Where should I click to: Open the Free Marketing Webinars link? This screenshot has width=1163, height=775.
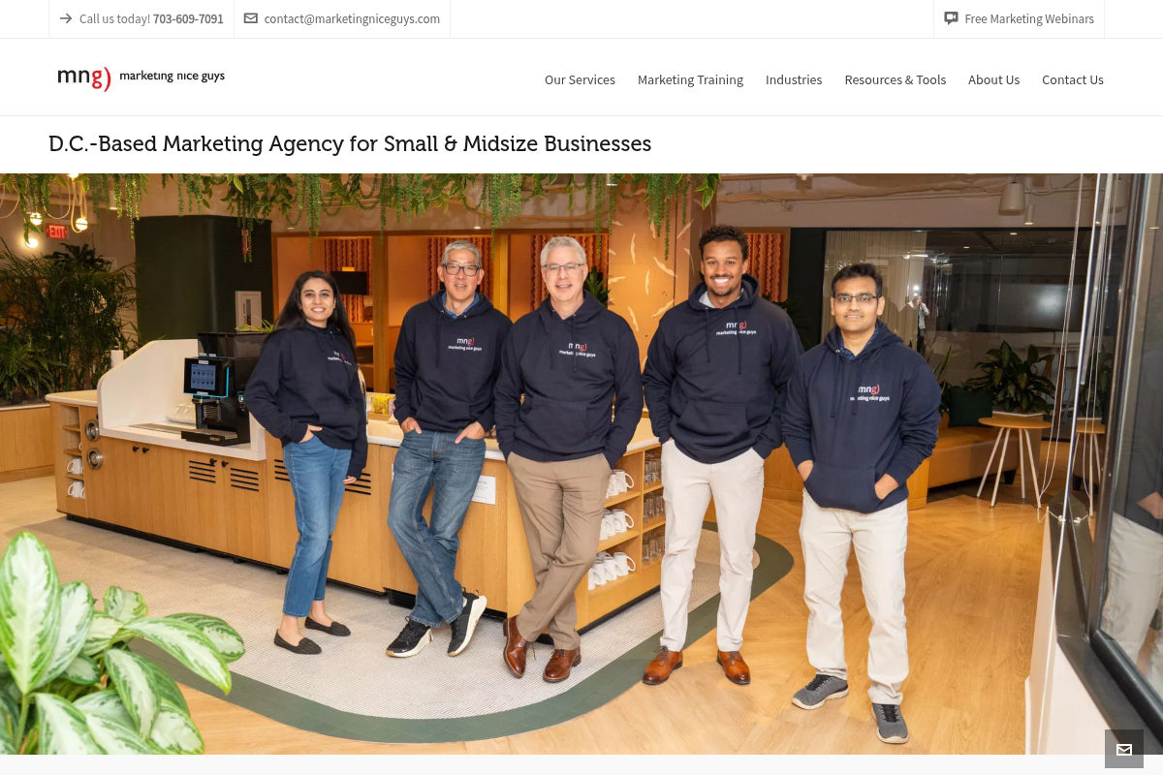pyautogui.click(x=1029, y=19)
